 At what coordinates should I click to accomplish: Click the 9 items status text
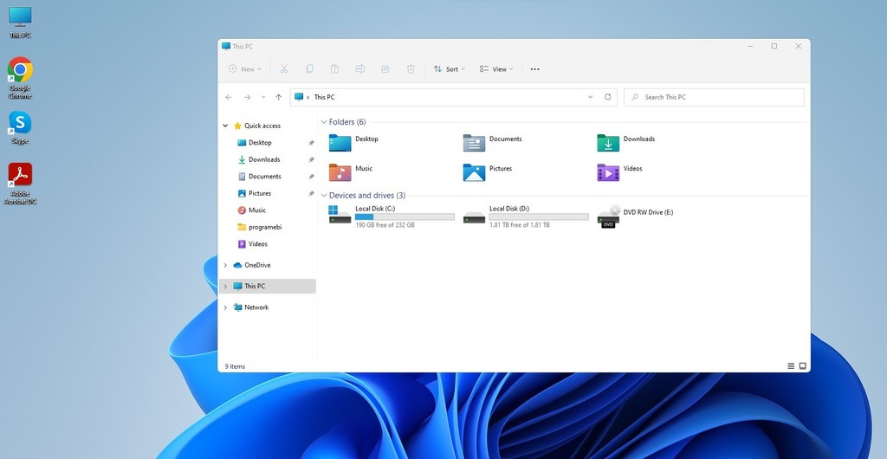[236, 366]
